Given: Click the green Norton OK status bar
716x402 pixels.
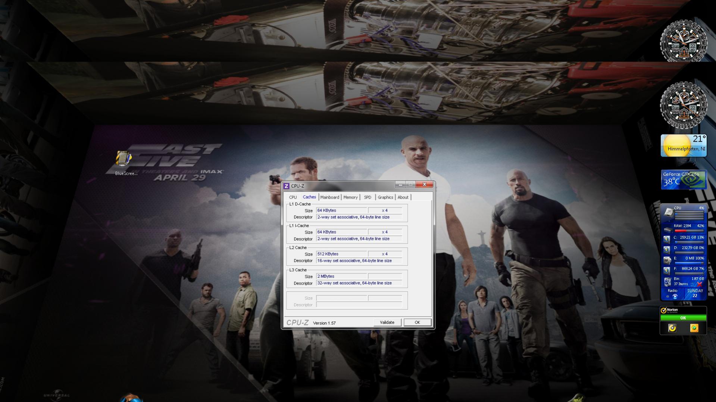Looking at the screenshot, I should click(683, 318).
